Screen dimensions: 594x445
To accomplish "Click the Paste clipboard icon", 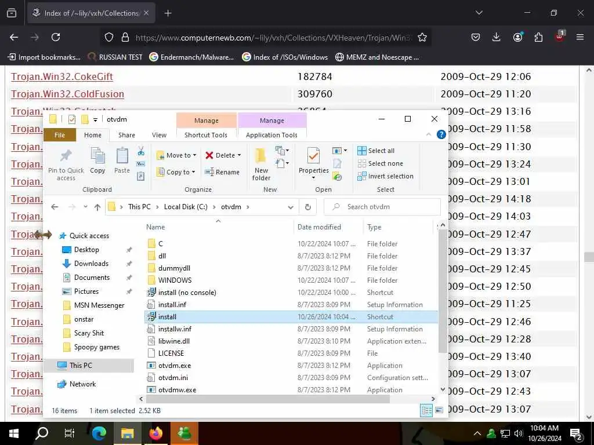I will pyautogui.click(x=122, y=161).
